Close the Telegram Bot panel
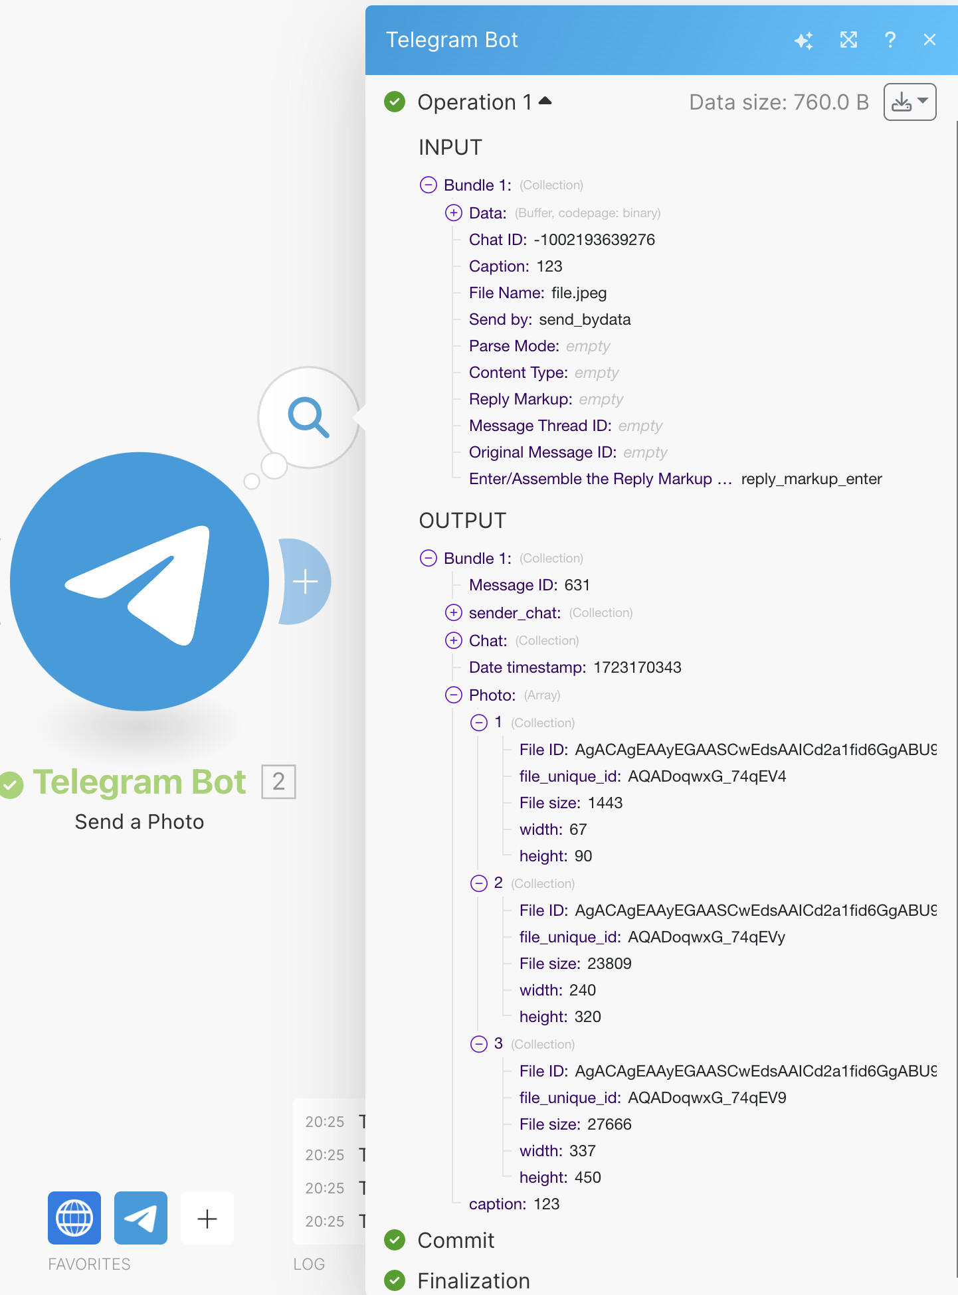This screenshot has width=958, height=1295. point(929,40)
